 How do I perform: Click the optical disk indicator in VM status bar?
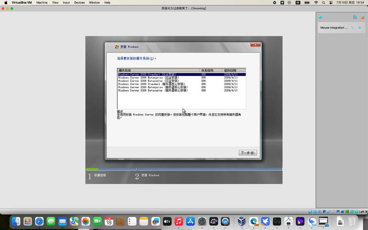[x=315, y=212]
